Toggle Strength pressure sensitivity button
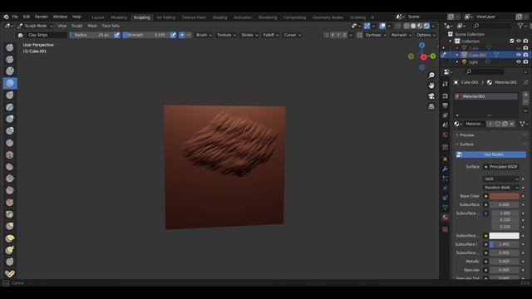Screen dimensions: 532x299 [174, 35]
